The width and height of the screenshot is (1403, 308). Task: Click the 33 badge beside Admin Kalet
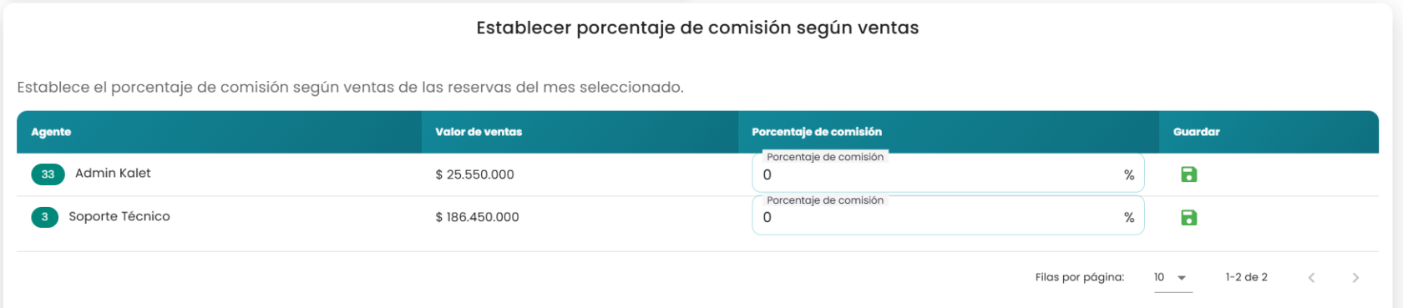(x=48, y=174)
